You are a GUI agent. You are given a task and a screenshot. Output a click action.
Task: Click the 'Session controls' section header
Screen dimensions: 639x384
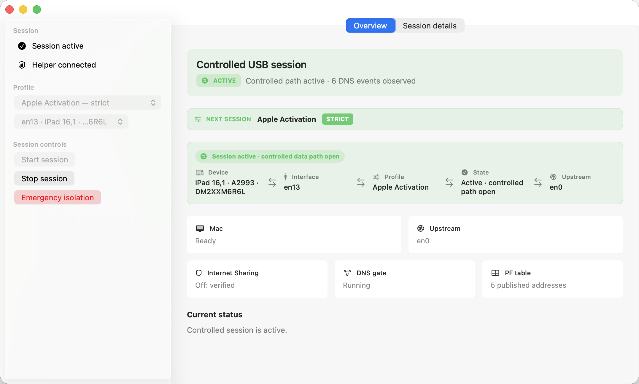click(40, 144)
